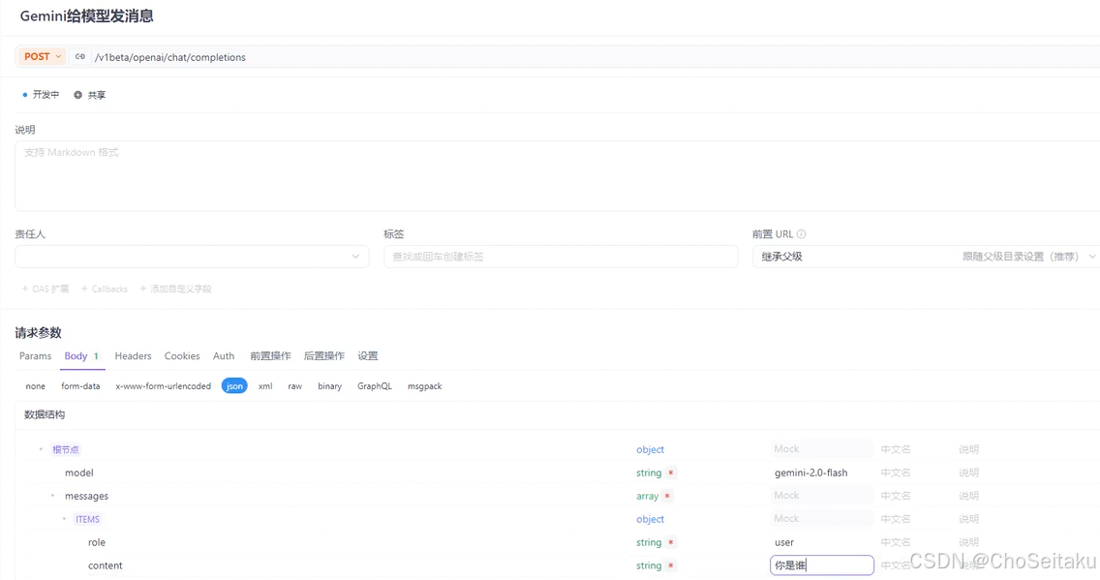Toggle the required asterisk for model
The width and height of the screenshot is (1100, 580).
coord(671,473)
